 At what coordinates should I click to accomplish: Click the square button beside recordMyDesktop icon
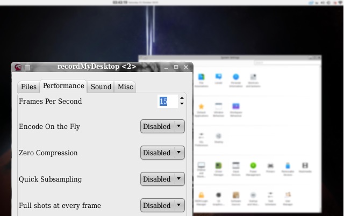pos(27,68)
